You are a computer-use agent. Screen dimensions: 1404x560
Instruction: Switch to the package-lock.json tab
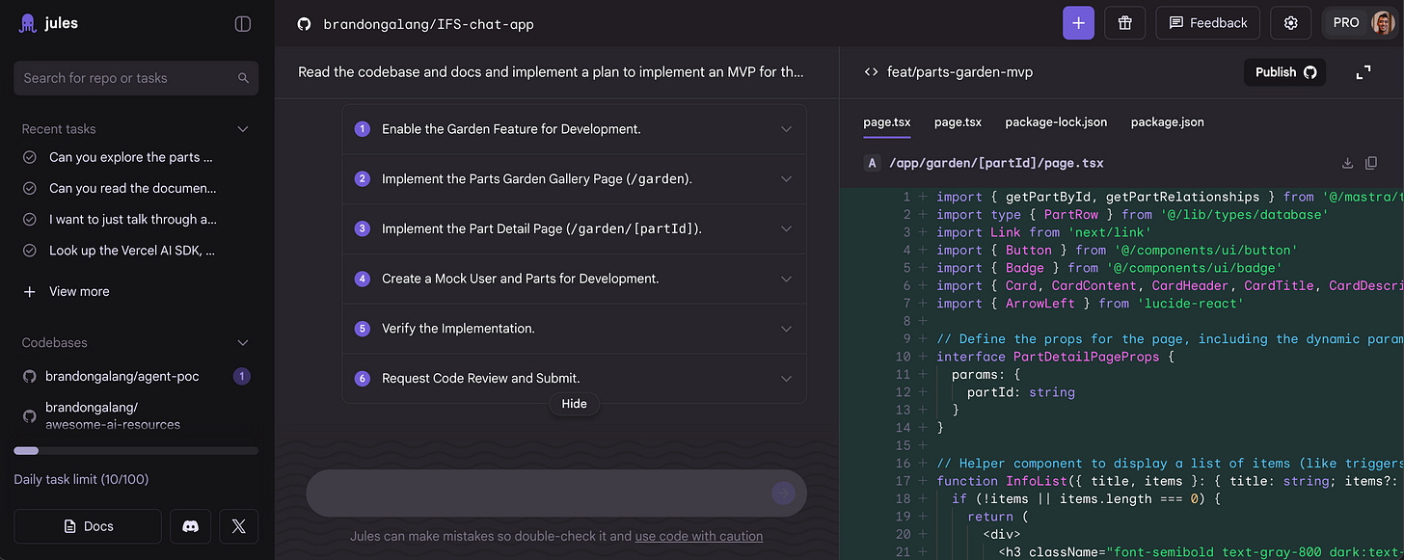[1056, 122]
